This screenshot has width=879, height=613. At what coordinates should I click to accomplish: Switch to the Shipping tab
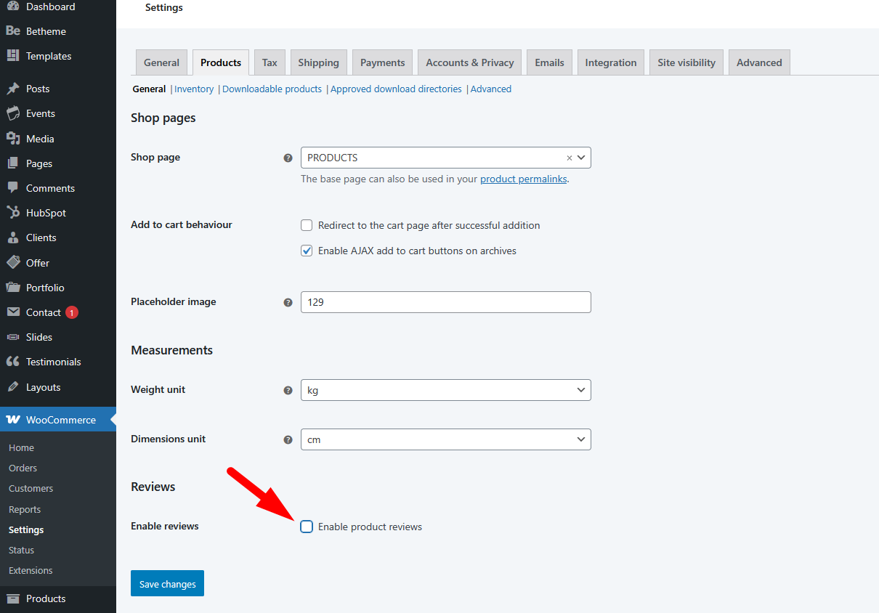tap(318, 62)
